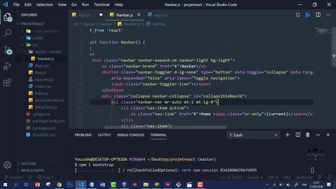Screen dimensions: 336x189
Task: Change indentation via Spaces: 4
Action: tap(255, 177)
